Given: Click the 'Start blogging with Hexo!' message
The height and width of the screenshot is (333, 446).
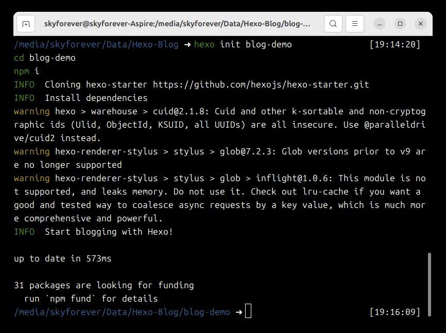Looking at the screenshot, I should [x=109, y=232].
